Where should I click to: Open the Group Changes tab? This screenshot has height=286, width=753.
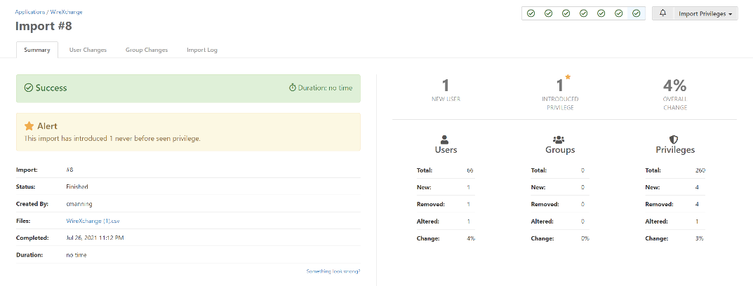tap(147, 50)
